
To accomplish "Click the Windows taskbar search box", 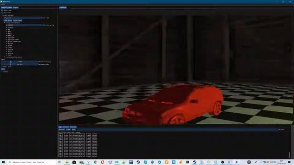I will pos(32,162).
